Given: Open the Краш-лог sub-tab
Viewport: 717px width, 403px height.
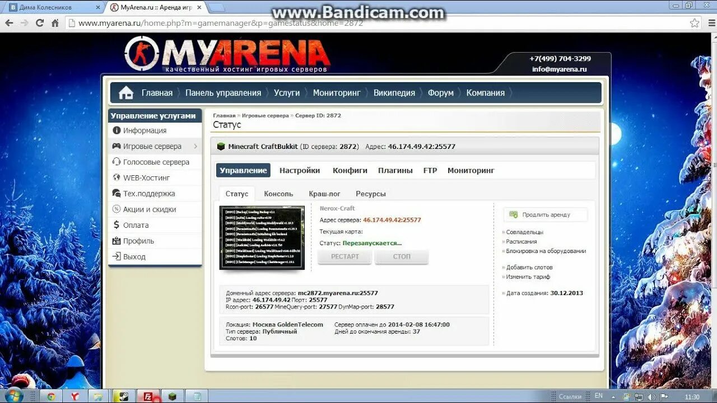Looking at the screenshot, I should click(x=325, y=194).
